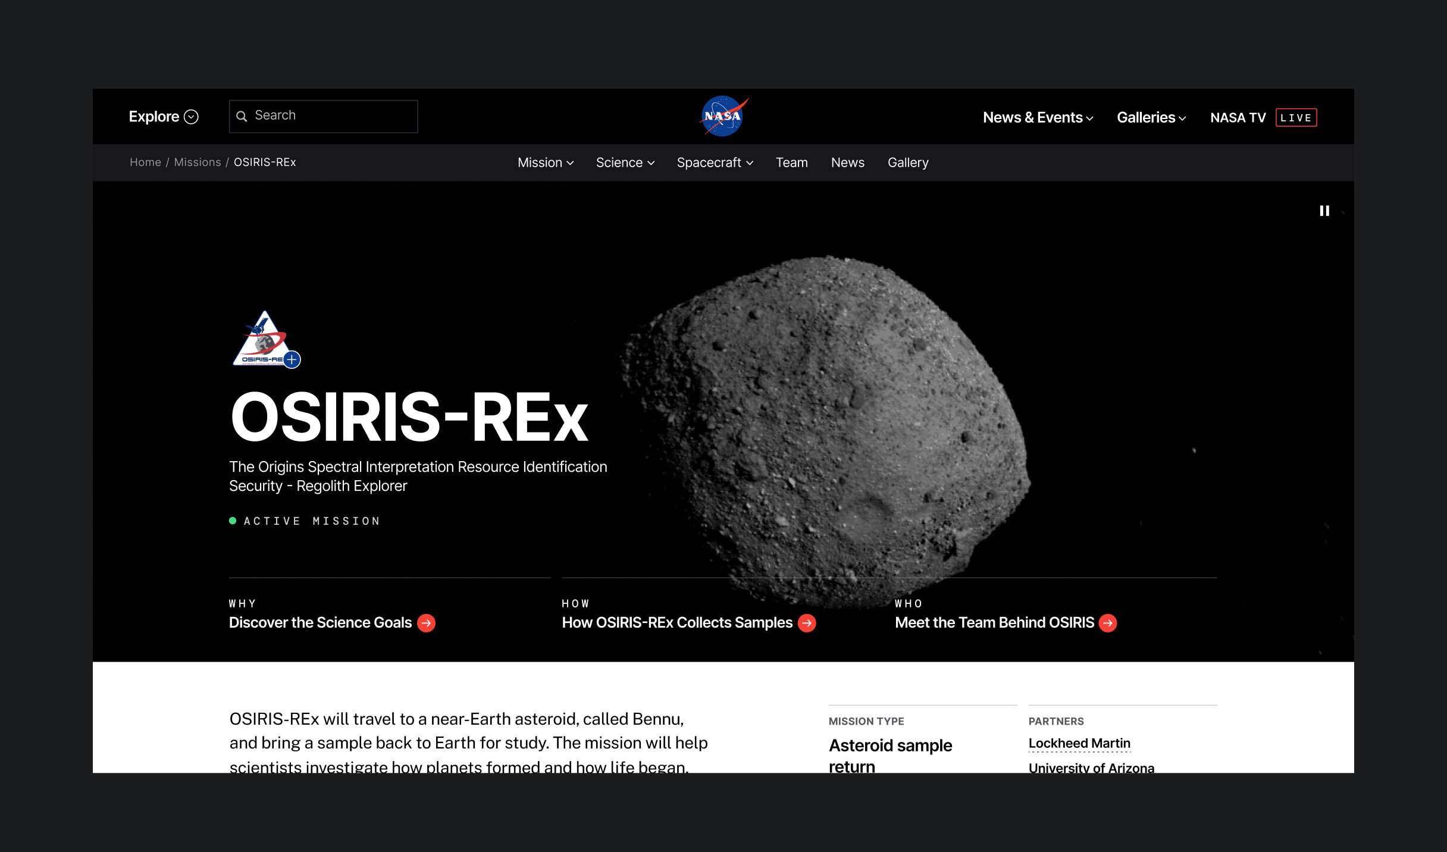
Task: Open the Lockheed Martin partner link
Action: pos(1079,744)
